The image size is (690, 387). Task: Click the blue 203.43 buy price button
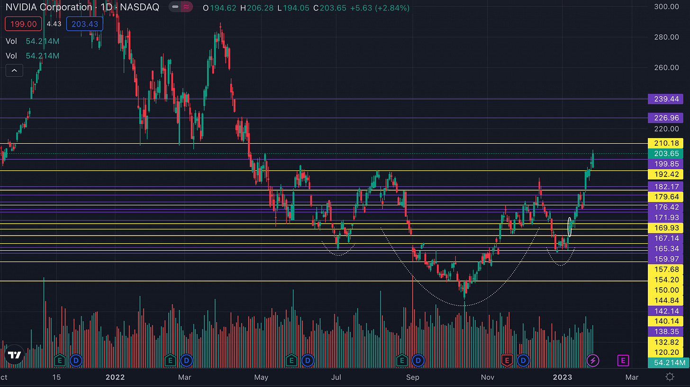coord(84,24)
